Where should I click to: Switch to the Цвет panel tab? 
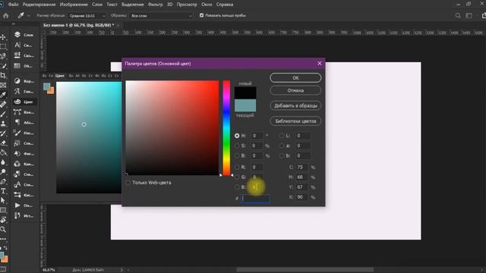coord(60,76)
